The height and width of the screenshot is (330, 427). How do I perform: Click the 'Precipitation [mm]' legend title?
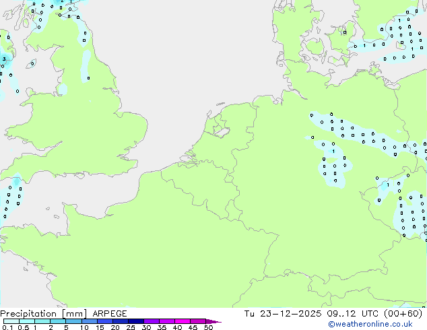pyautogui.click(x=43, y=313)
